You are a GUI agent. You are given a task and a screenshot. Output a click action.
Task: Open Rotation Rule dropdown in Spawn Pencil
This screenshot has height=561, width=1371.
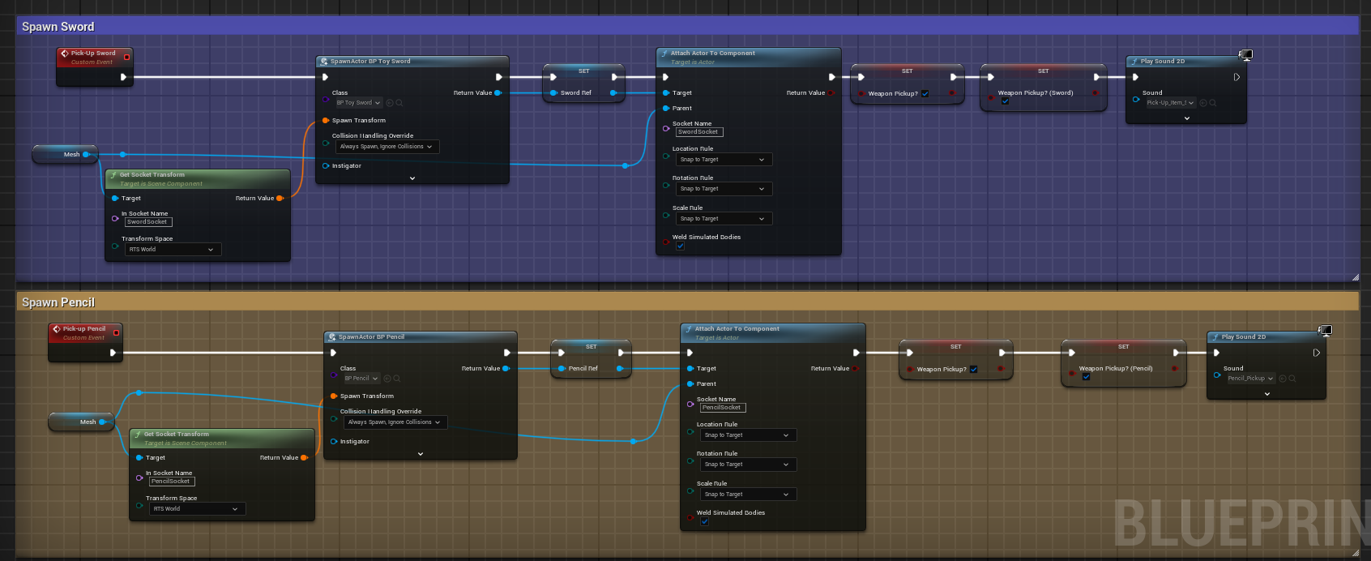coord(748,465)
